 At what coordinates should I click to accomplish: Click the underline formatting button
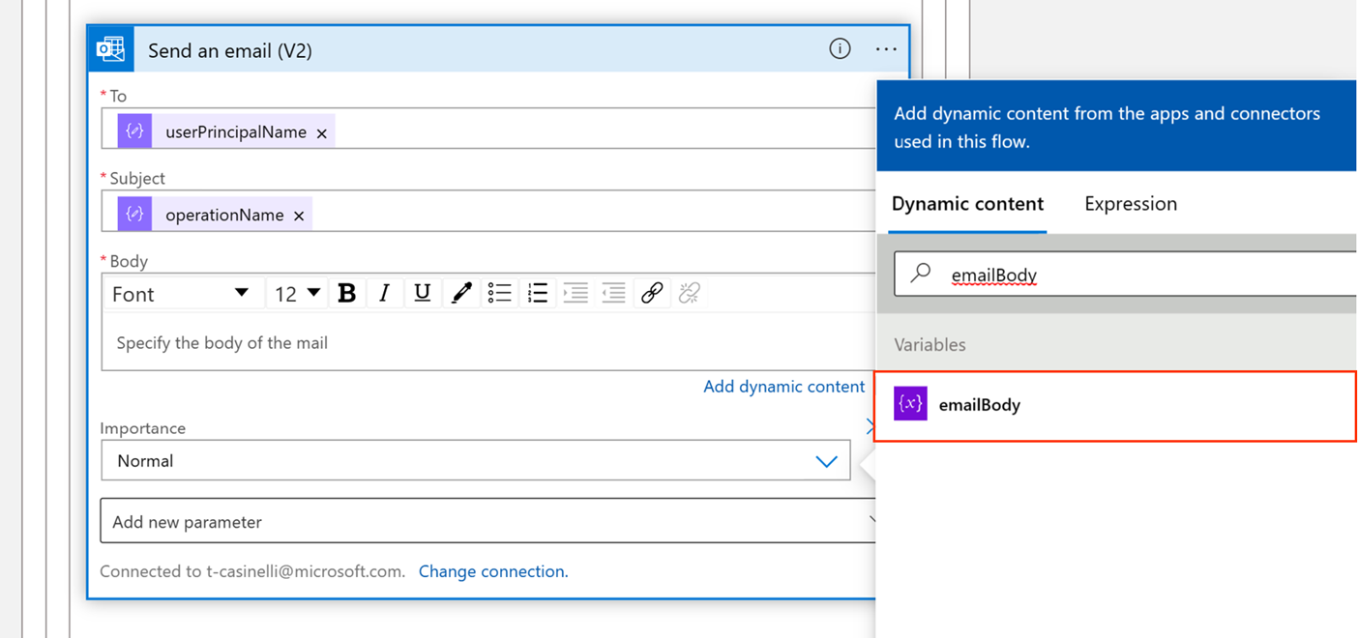pos(423,293)
